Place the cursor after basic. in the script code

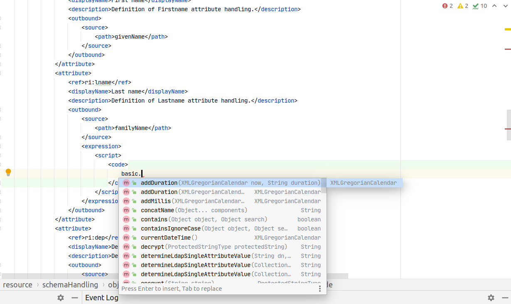tap(141, 173)
